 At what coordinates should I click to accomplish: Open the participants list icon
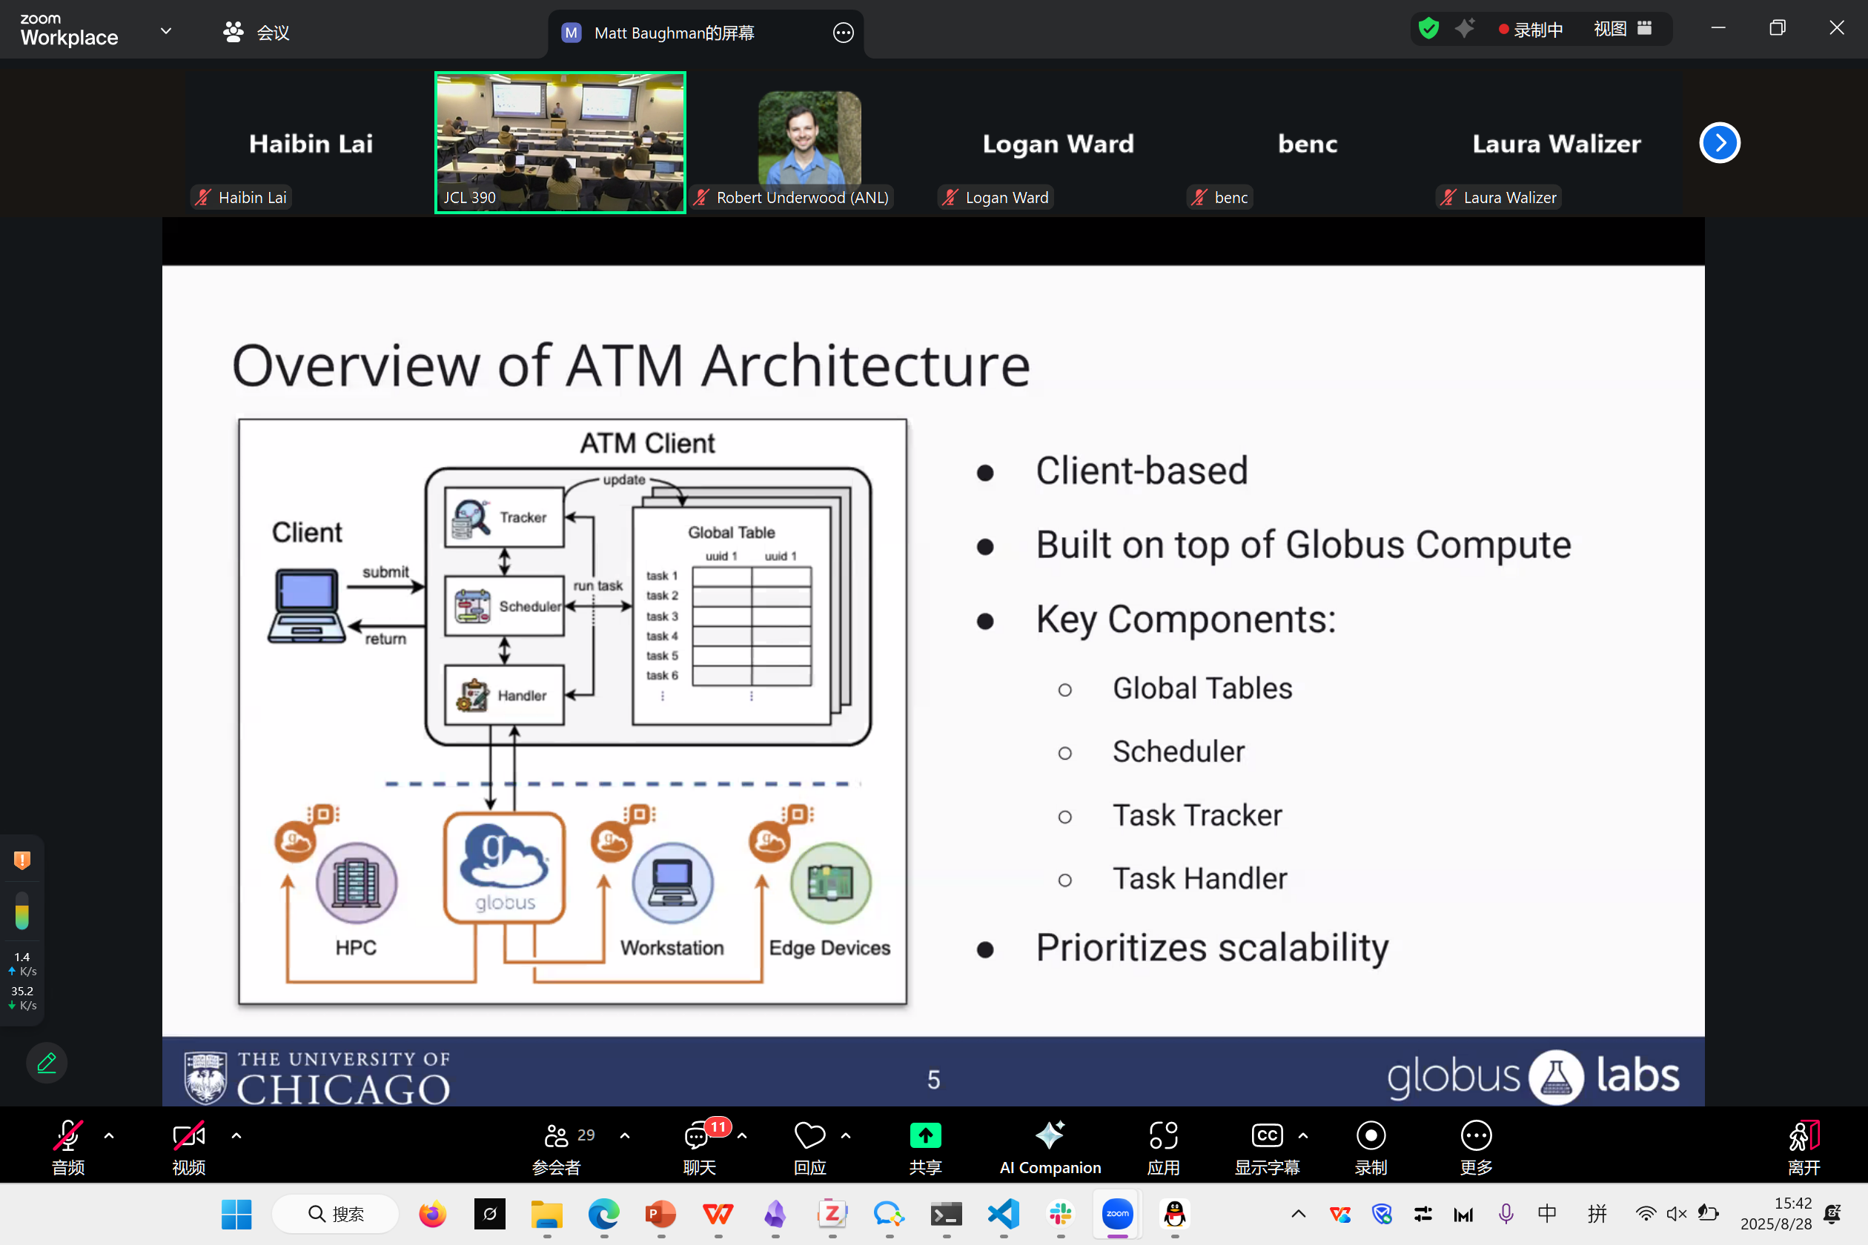click(556, 1137)
